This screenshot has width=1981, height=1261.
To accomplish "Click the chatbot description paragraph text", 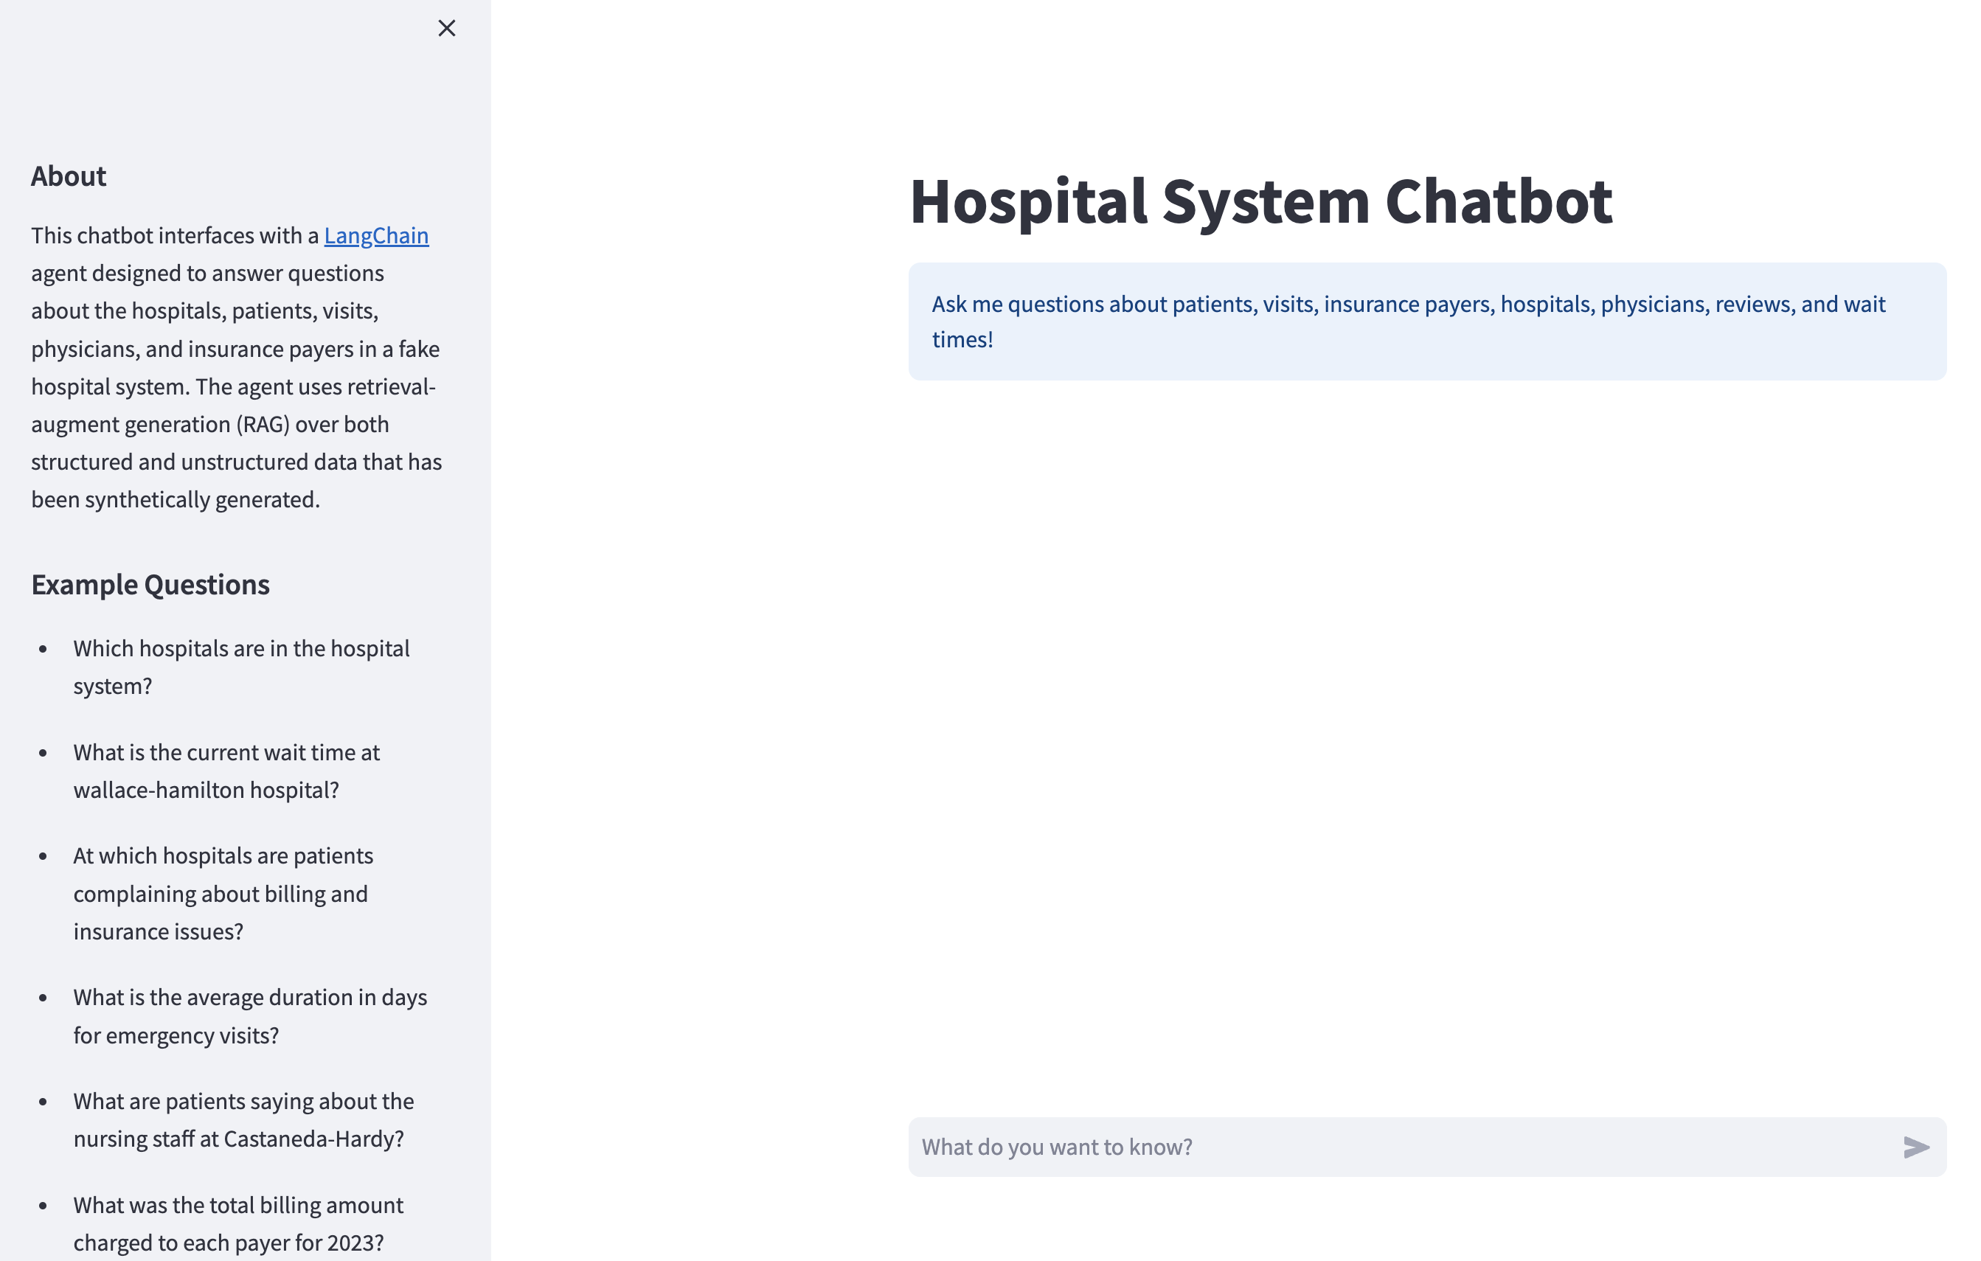I will pyautogui.click(x=235, y=366).
